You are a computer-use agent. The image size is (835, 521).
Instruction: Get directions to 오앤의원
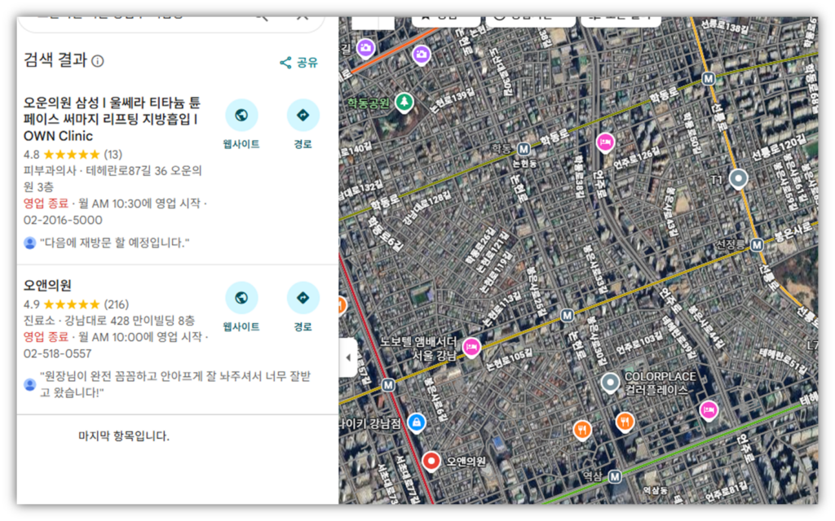[x=303, y=298]
